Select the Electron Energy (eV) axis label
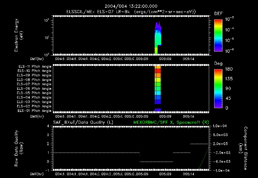Viewport: 258px width, 178px height. point(19,35)
